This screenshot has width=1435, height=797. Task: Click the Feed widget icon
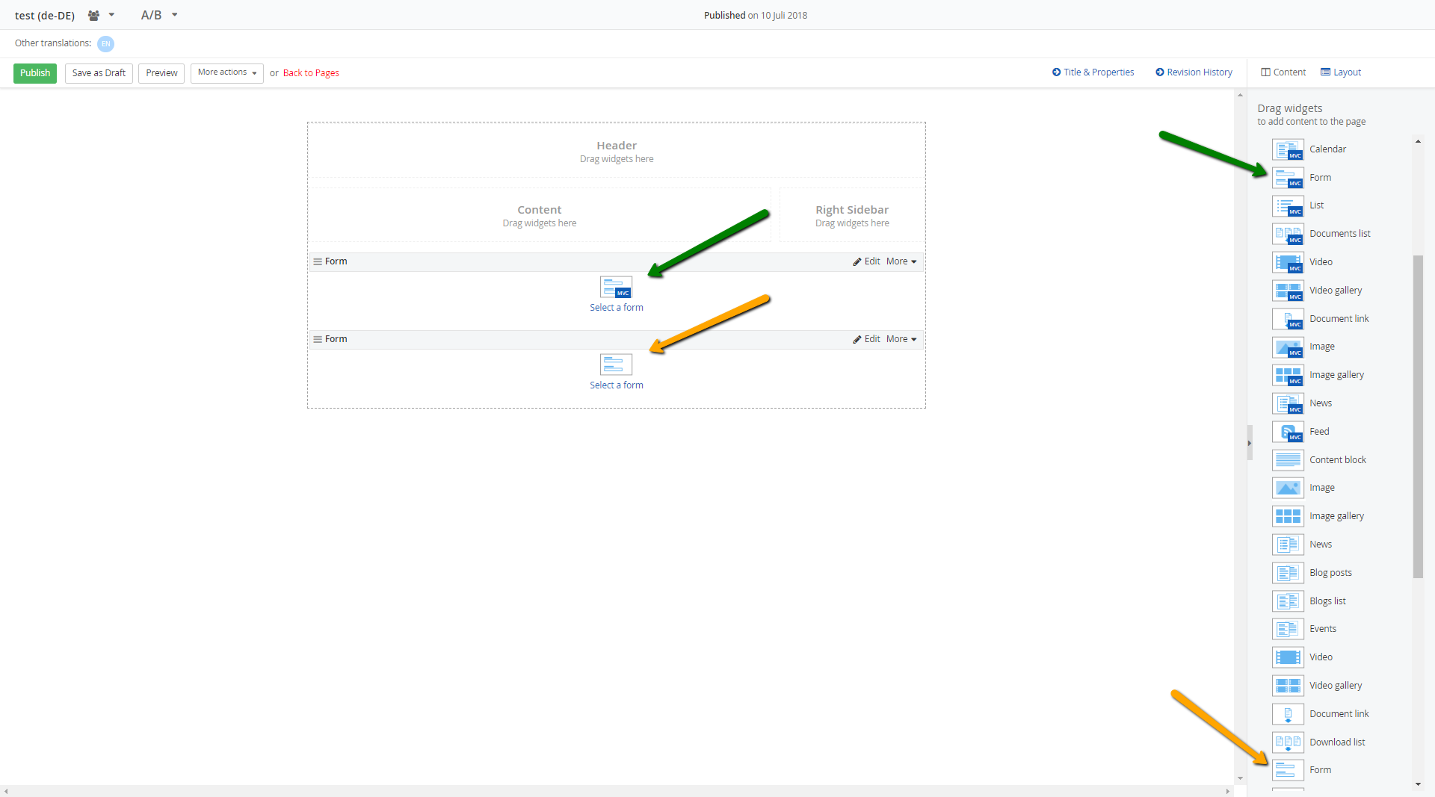click(x=1288, y=432)
